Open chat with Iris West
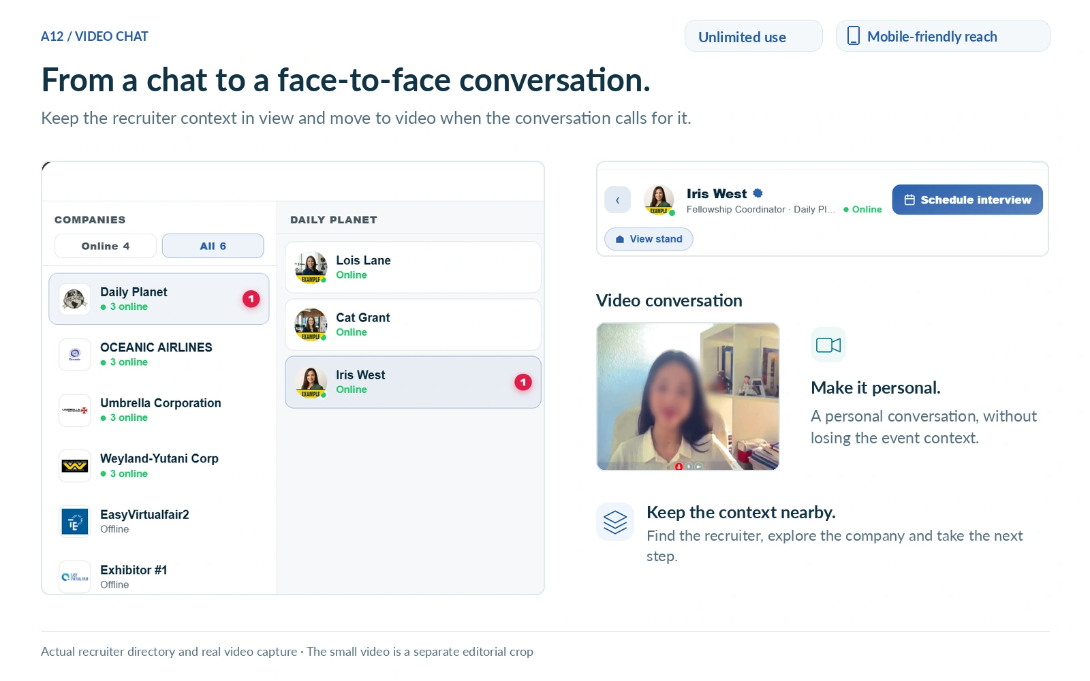1090x681 pixels. [x=413, y=382]
